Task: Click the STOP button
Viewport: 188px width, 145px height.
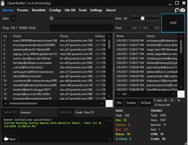Action: pyautogui.click(x=173, y=23)
